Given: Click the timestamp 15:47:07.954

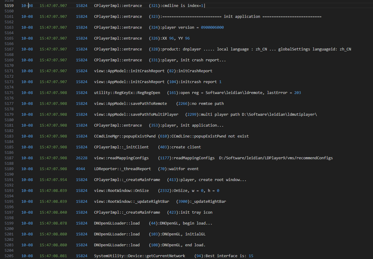Looking at the screenshot, I should point(53,180).
